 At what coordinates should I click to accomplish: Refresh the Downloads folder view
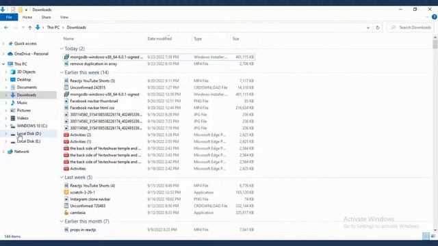[378, 27]
